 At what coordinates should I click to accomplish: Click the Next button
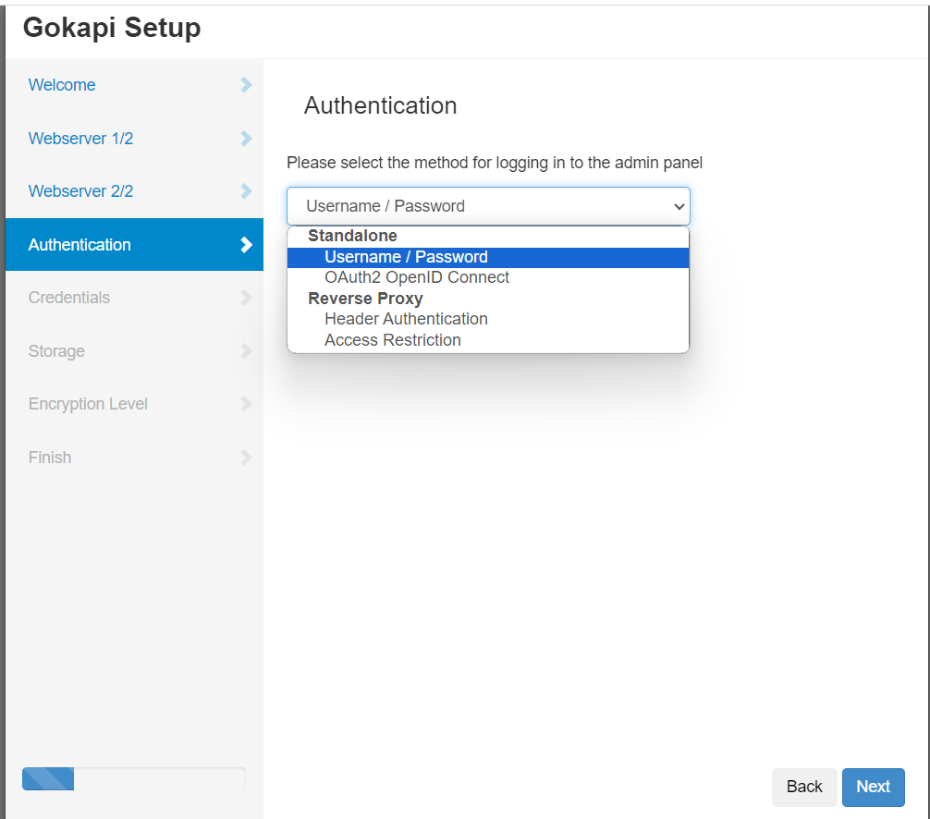873,787
